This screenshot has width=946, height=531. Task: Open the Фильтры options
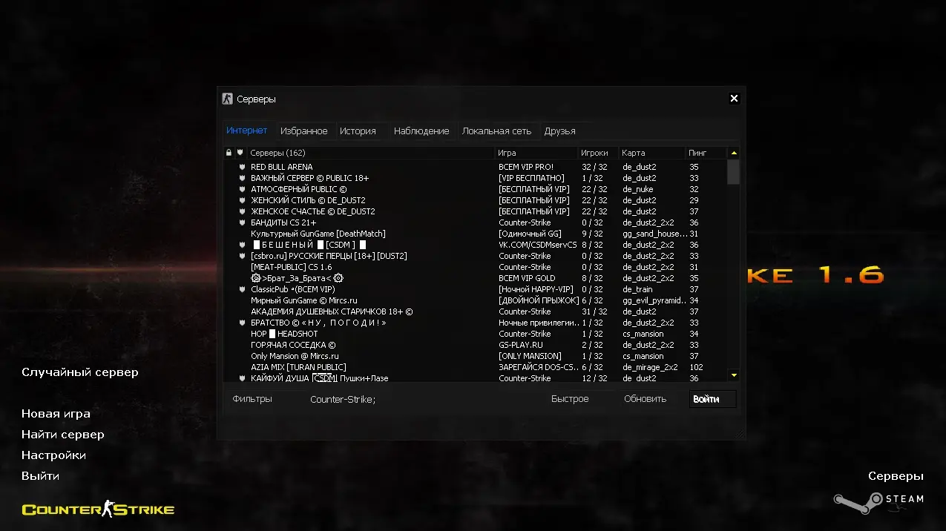click(x=252, y=399)
